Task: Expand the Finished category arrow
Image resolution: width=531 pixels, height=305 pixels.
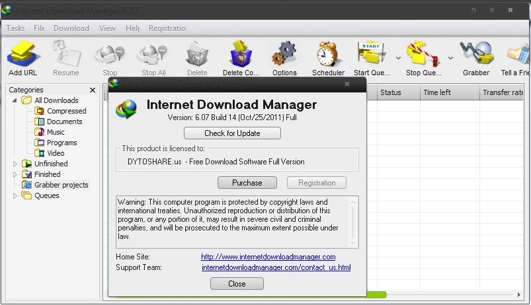Action: (15, 174)
